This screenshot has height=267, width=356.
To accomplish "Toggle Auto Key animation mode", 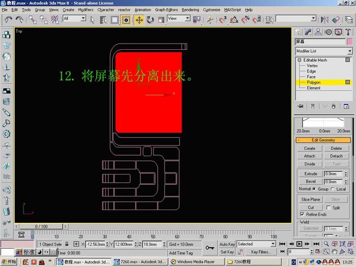I will click(x=227, y=244).
